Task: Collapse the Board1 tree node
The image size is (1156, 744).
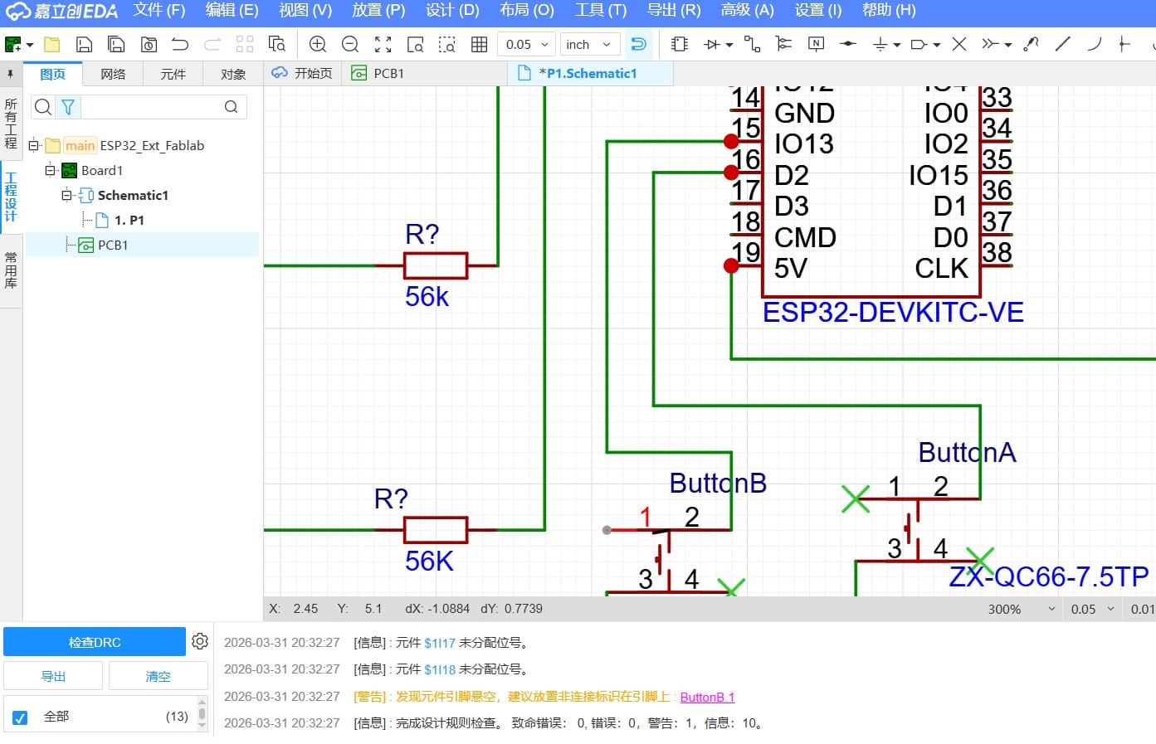Action: coord(50,170)
